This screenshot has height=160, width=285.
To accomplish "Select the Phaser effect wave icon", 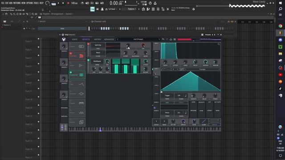I will click(81, 112).
